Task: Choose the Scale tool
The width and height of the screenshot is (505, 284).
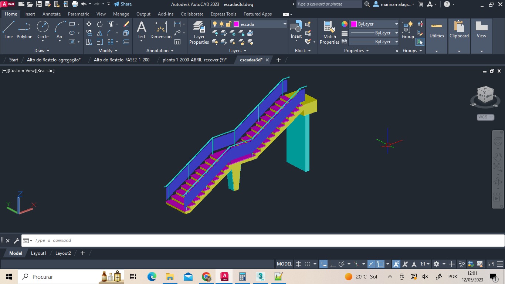Action: click(x=100, y=42)
